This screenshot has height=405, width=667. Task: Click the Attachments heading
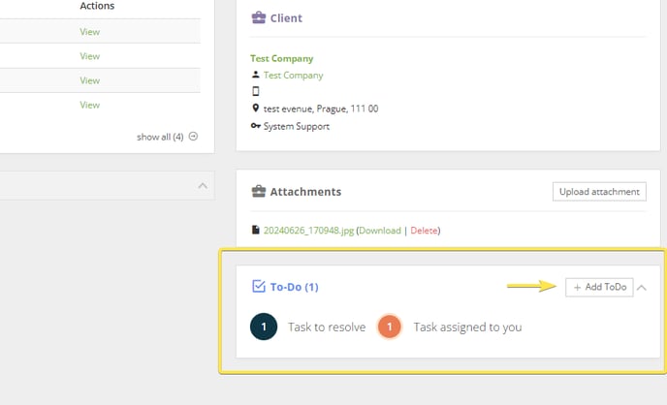[x=305, y=192]
